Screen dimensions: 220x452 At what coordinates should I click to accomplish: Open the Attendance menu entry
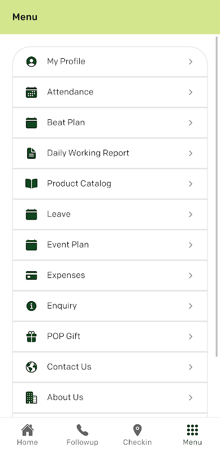(x=110, y=92)
